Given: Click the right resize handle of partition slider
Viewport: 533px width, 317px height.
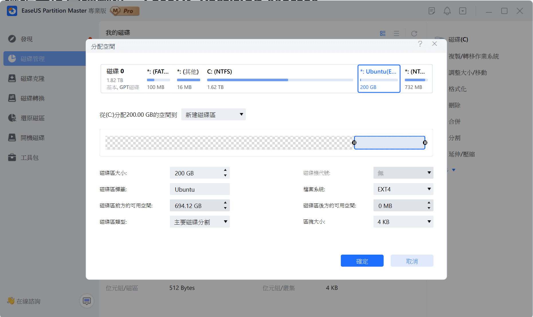Looking at the screenshot, I should pos(425,142).
